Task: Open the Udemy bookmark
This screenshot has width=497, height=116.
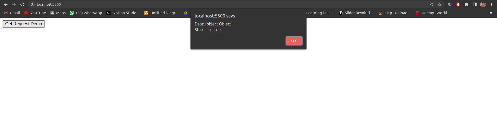Action: (x=433, y=13)
